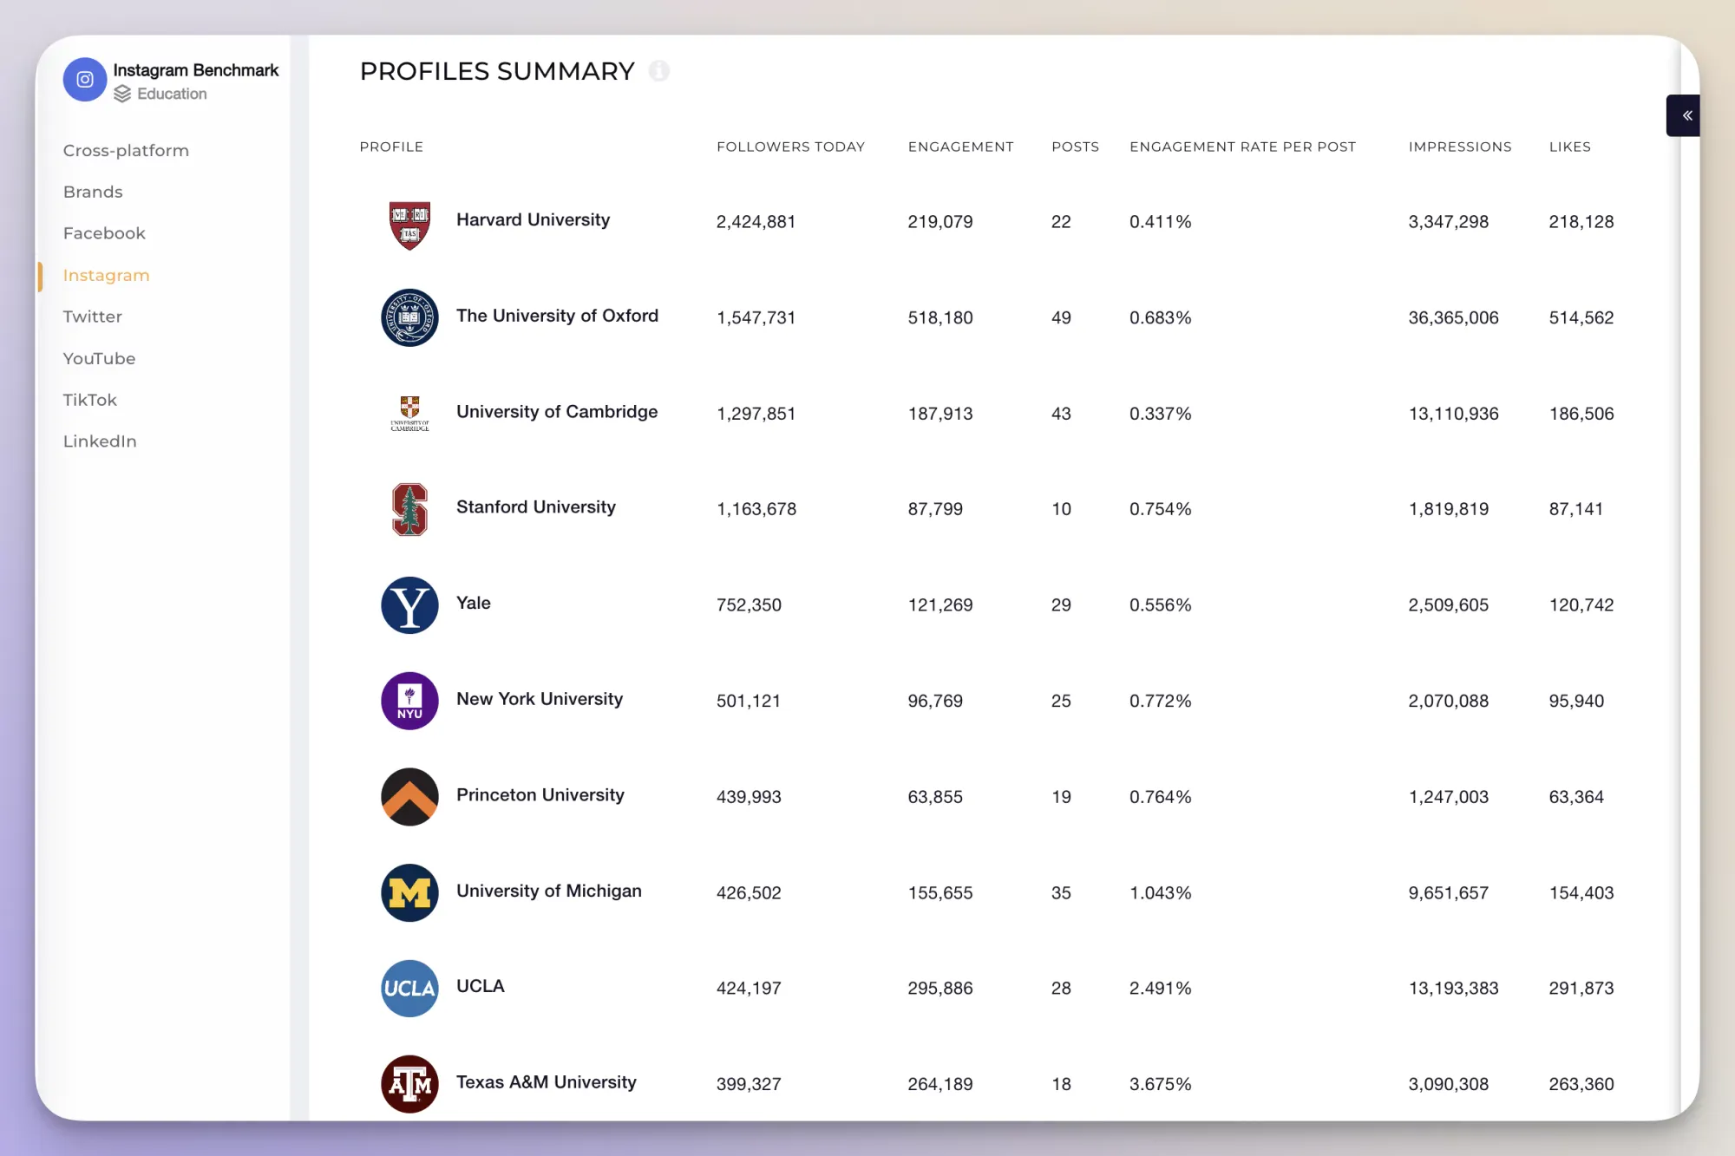Click the Instagram Benchmark title text
Viewport: 1735px width, 1156px height.
point(196,70)
